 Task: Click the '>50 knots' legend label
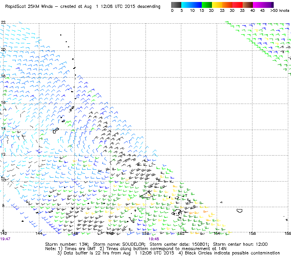coord(280,10)
